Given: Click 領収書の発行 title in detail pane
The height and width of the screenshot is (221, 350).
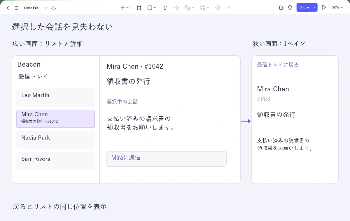Looking at the screenshot, I should (x=128, y=81).
